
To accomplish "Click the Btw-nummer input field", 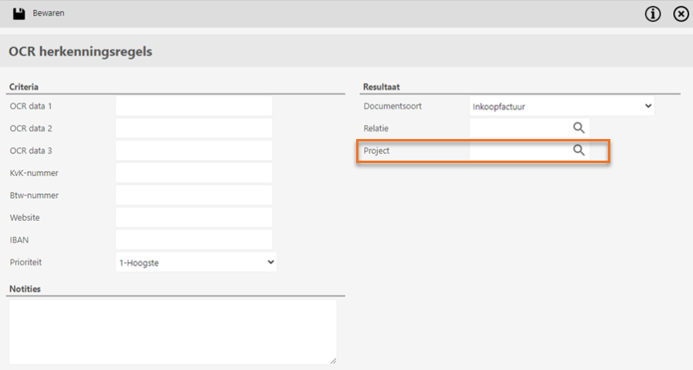I will click(194, 195).
